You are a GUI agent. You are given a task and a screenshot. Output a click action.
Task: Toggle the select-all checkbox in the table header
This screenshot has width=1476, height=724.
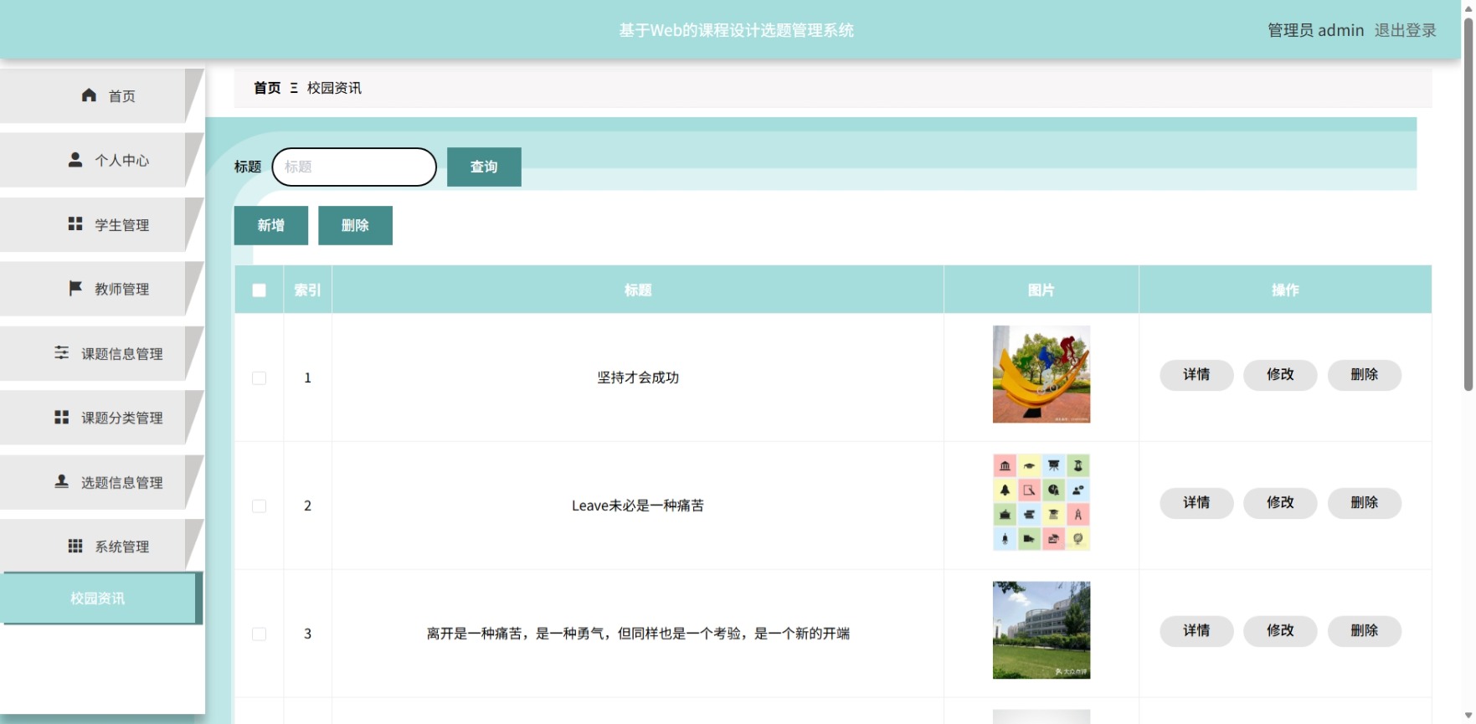(x=260, y=290)
